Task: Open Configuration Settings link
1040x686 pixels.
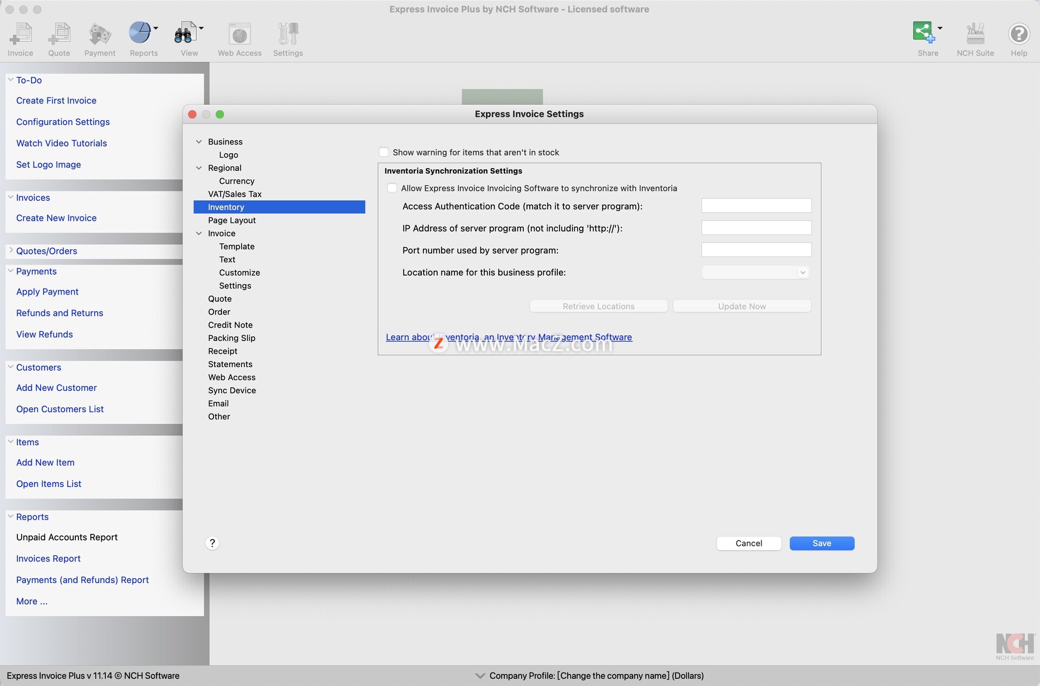Action: (x=63, y=122)
